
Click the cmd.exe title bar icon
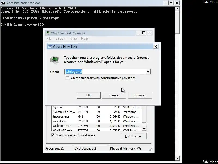click(3, 3)
